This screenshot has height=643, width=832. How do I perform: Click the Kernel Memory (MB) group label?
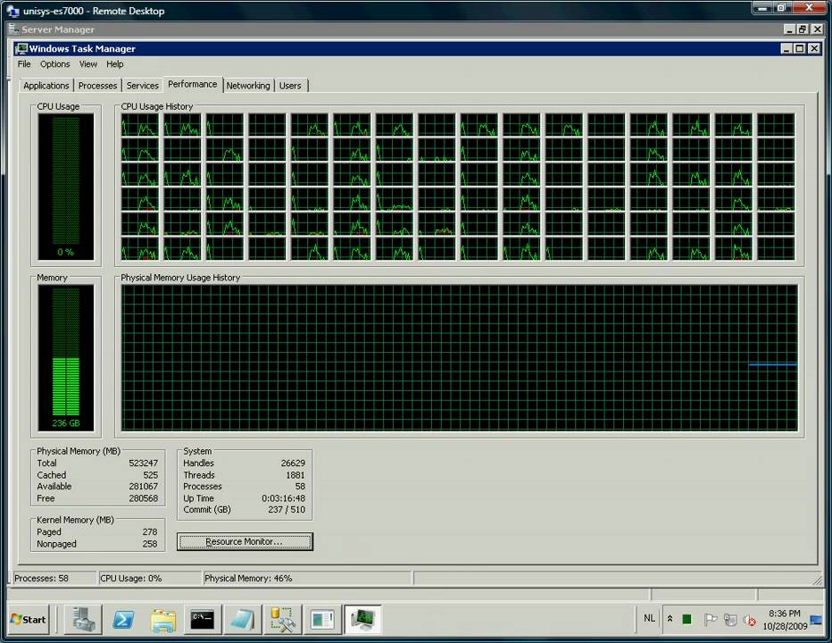coord(75,521)
